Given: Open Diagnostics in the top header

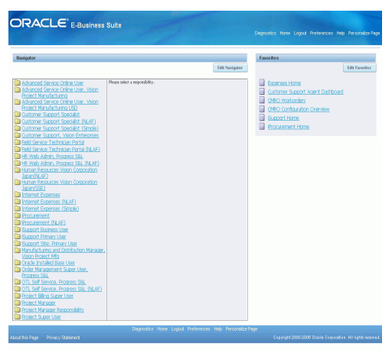Looking at the screenshot, I should [266, 33].
